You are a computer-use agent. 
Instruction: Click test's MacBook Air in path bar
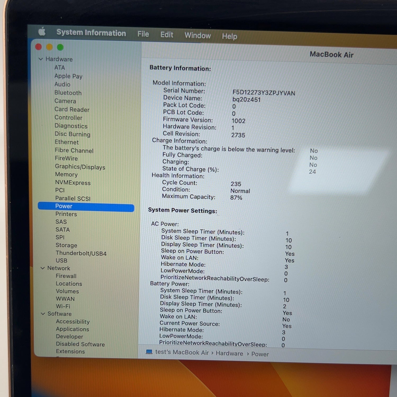[182, 352]
